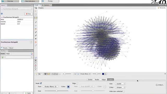The height and width of the screenshot is (94, 167).
Task: Open the layout algorithm dropdown
Action: pos(17,9)
